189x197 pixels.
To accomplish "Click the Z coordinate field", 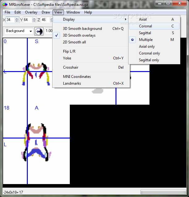I will 46,20.
